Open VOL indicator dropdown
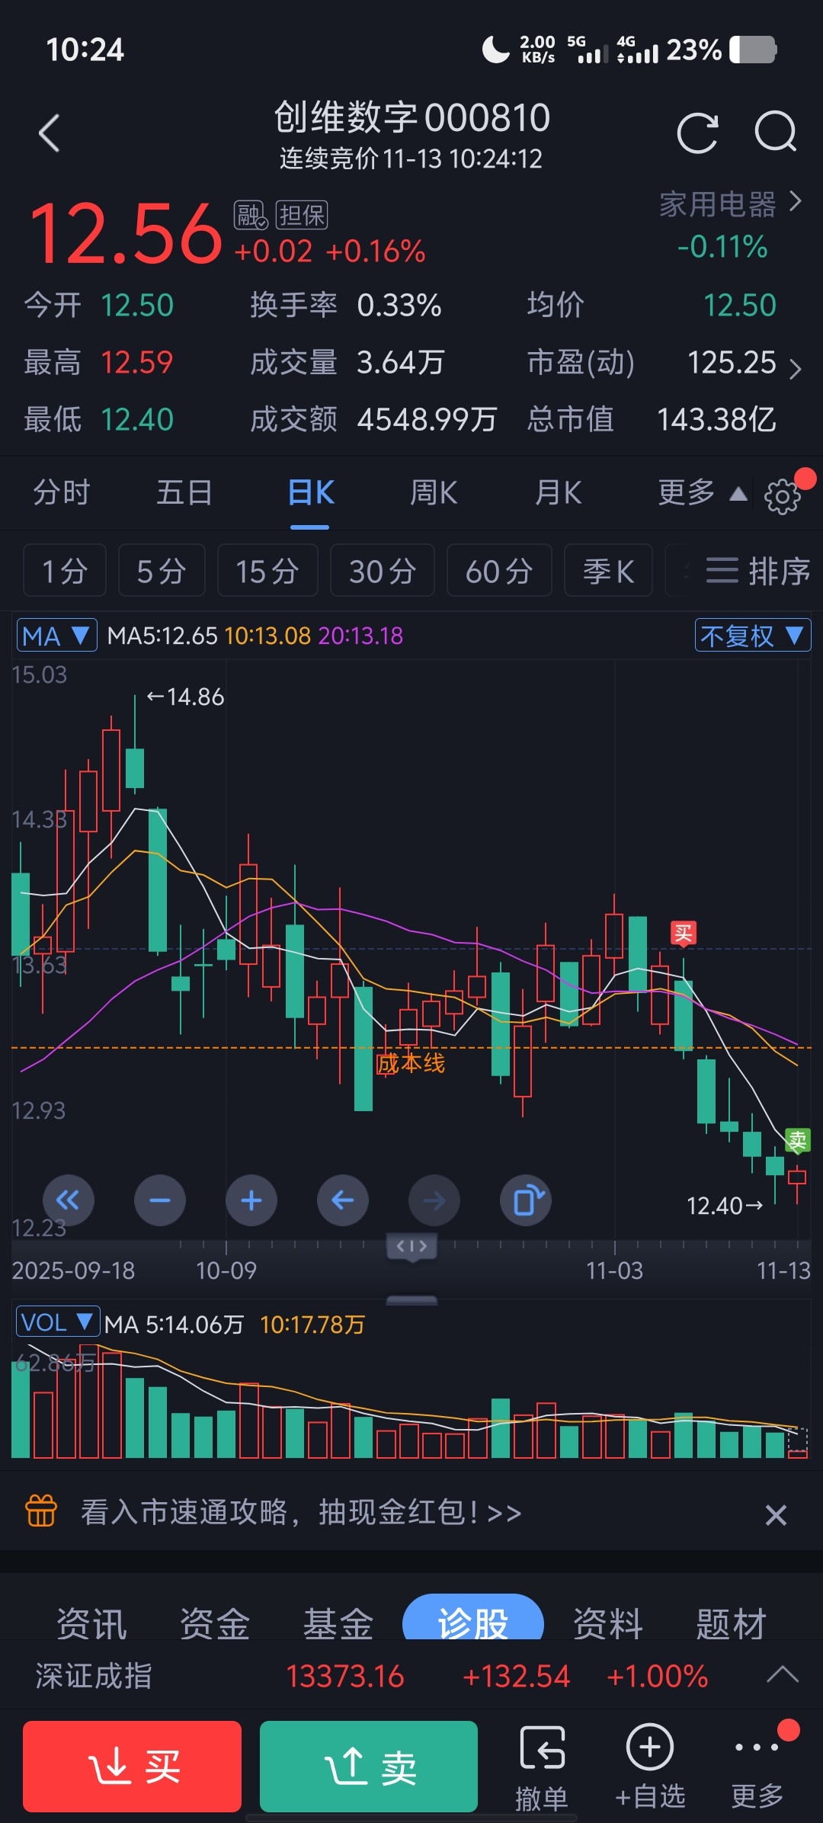823x1823 pixels. [x=58, y=1322]
